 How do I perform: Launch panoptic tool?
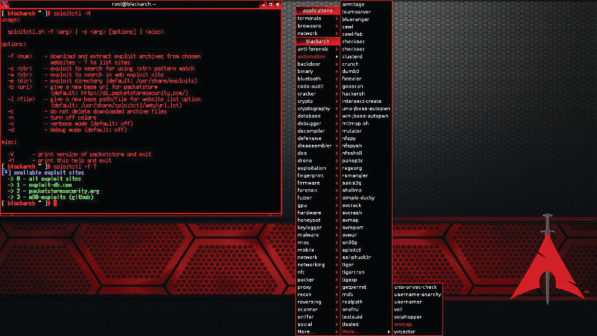coord(353,161)
